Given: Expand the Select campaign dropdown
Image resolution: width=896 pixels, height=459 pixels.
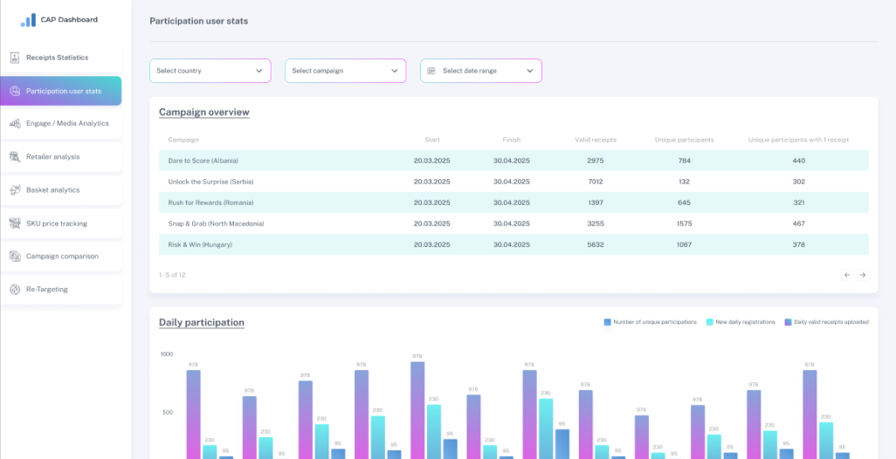Looking at the screenshot, I should [345, 71].
